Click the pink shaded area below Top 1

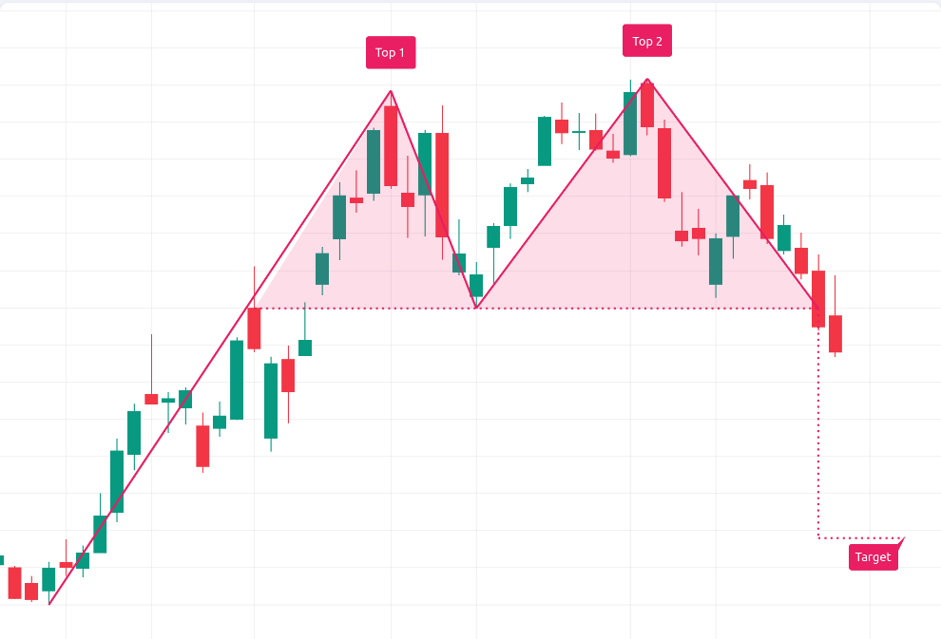[380, 256]
